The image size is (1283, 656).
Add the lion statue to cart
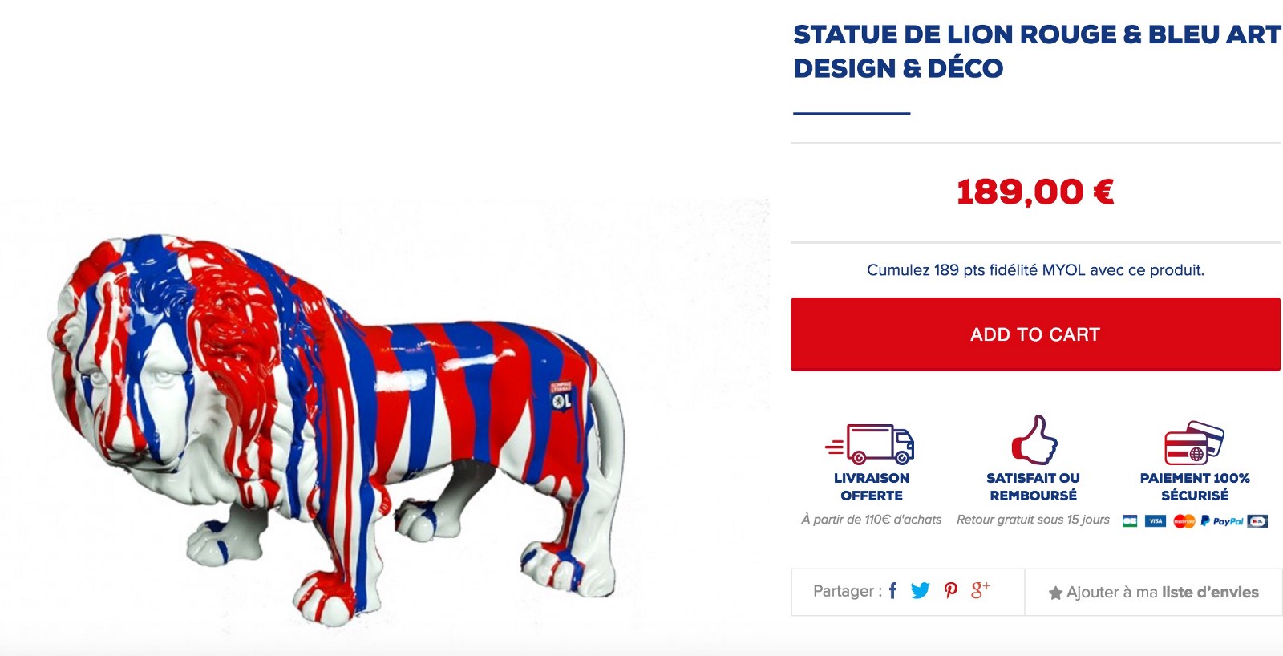coord(1035,334)
